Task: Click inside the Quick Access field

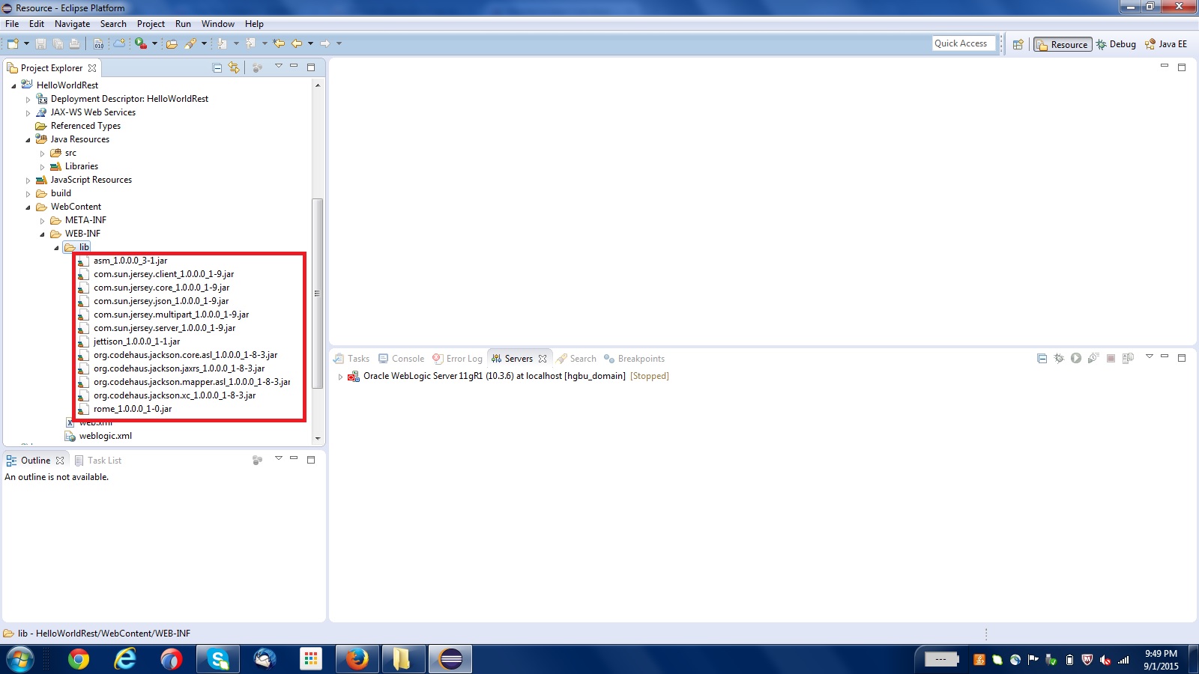Action: click(x=963, y=43)
